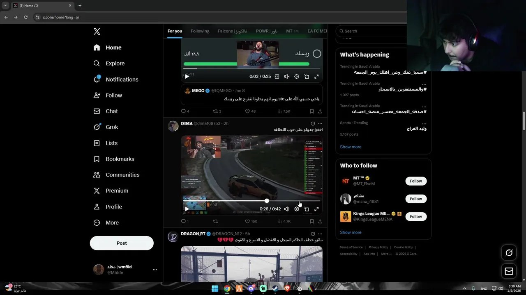Click the X search field

(x=372, y=31)
